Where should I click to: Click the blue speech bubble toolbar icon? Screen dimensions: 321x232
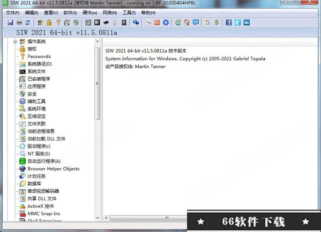click(x=196, y=23)
